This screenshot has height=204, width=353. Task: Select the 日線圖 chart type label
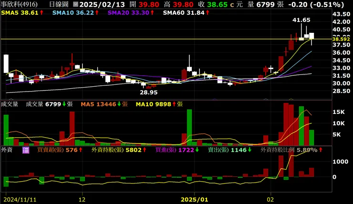point(59,4)
